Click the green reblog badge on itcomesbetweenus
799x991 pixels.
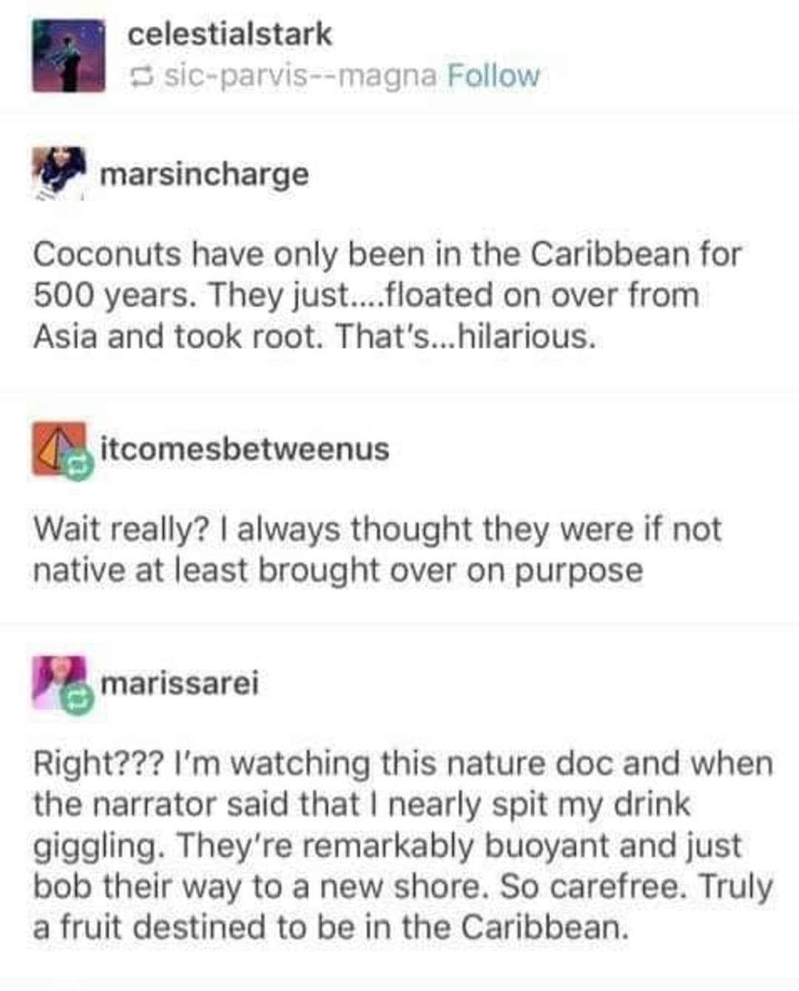click(x=78, y=466)
